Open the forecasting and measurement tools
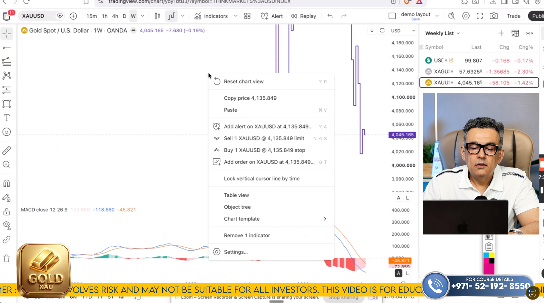 [x=7, y=90]
